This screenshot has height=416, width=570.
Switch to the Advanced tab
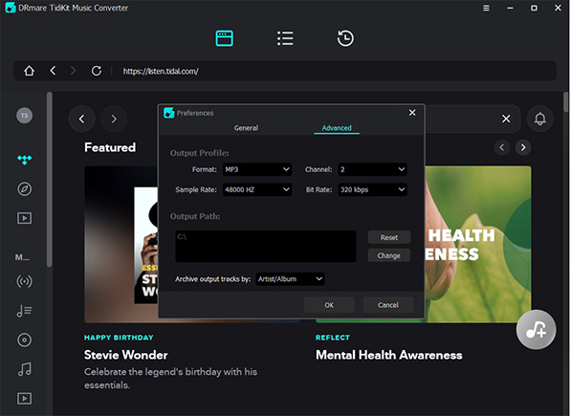337,128
